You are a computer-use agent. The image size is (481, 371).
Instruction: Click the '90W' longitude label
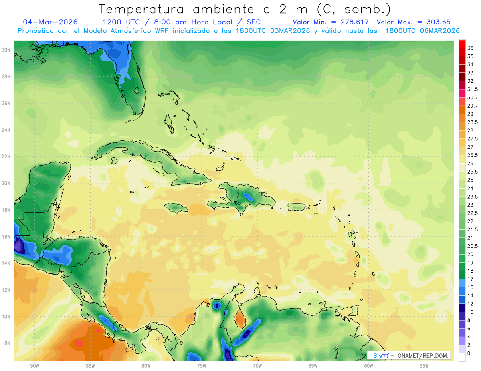tap(34, 366)
